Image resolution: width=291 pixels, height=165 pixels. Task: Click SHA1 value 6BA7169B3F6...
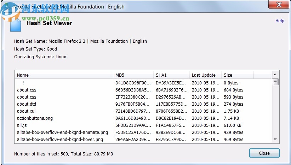172,90
